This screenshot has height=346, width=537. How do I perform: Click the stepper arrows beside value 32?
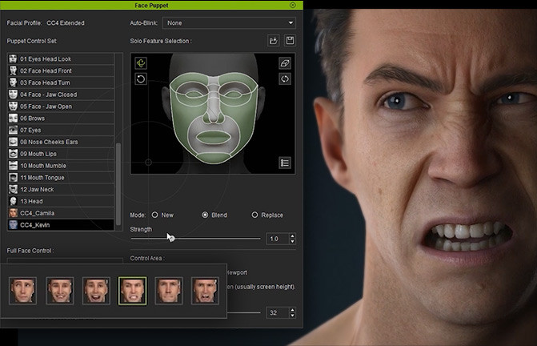[292, 312]
